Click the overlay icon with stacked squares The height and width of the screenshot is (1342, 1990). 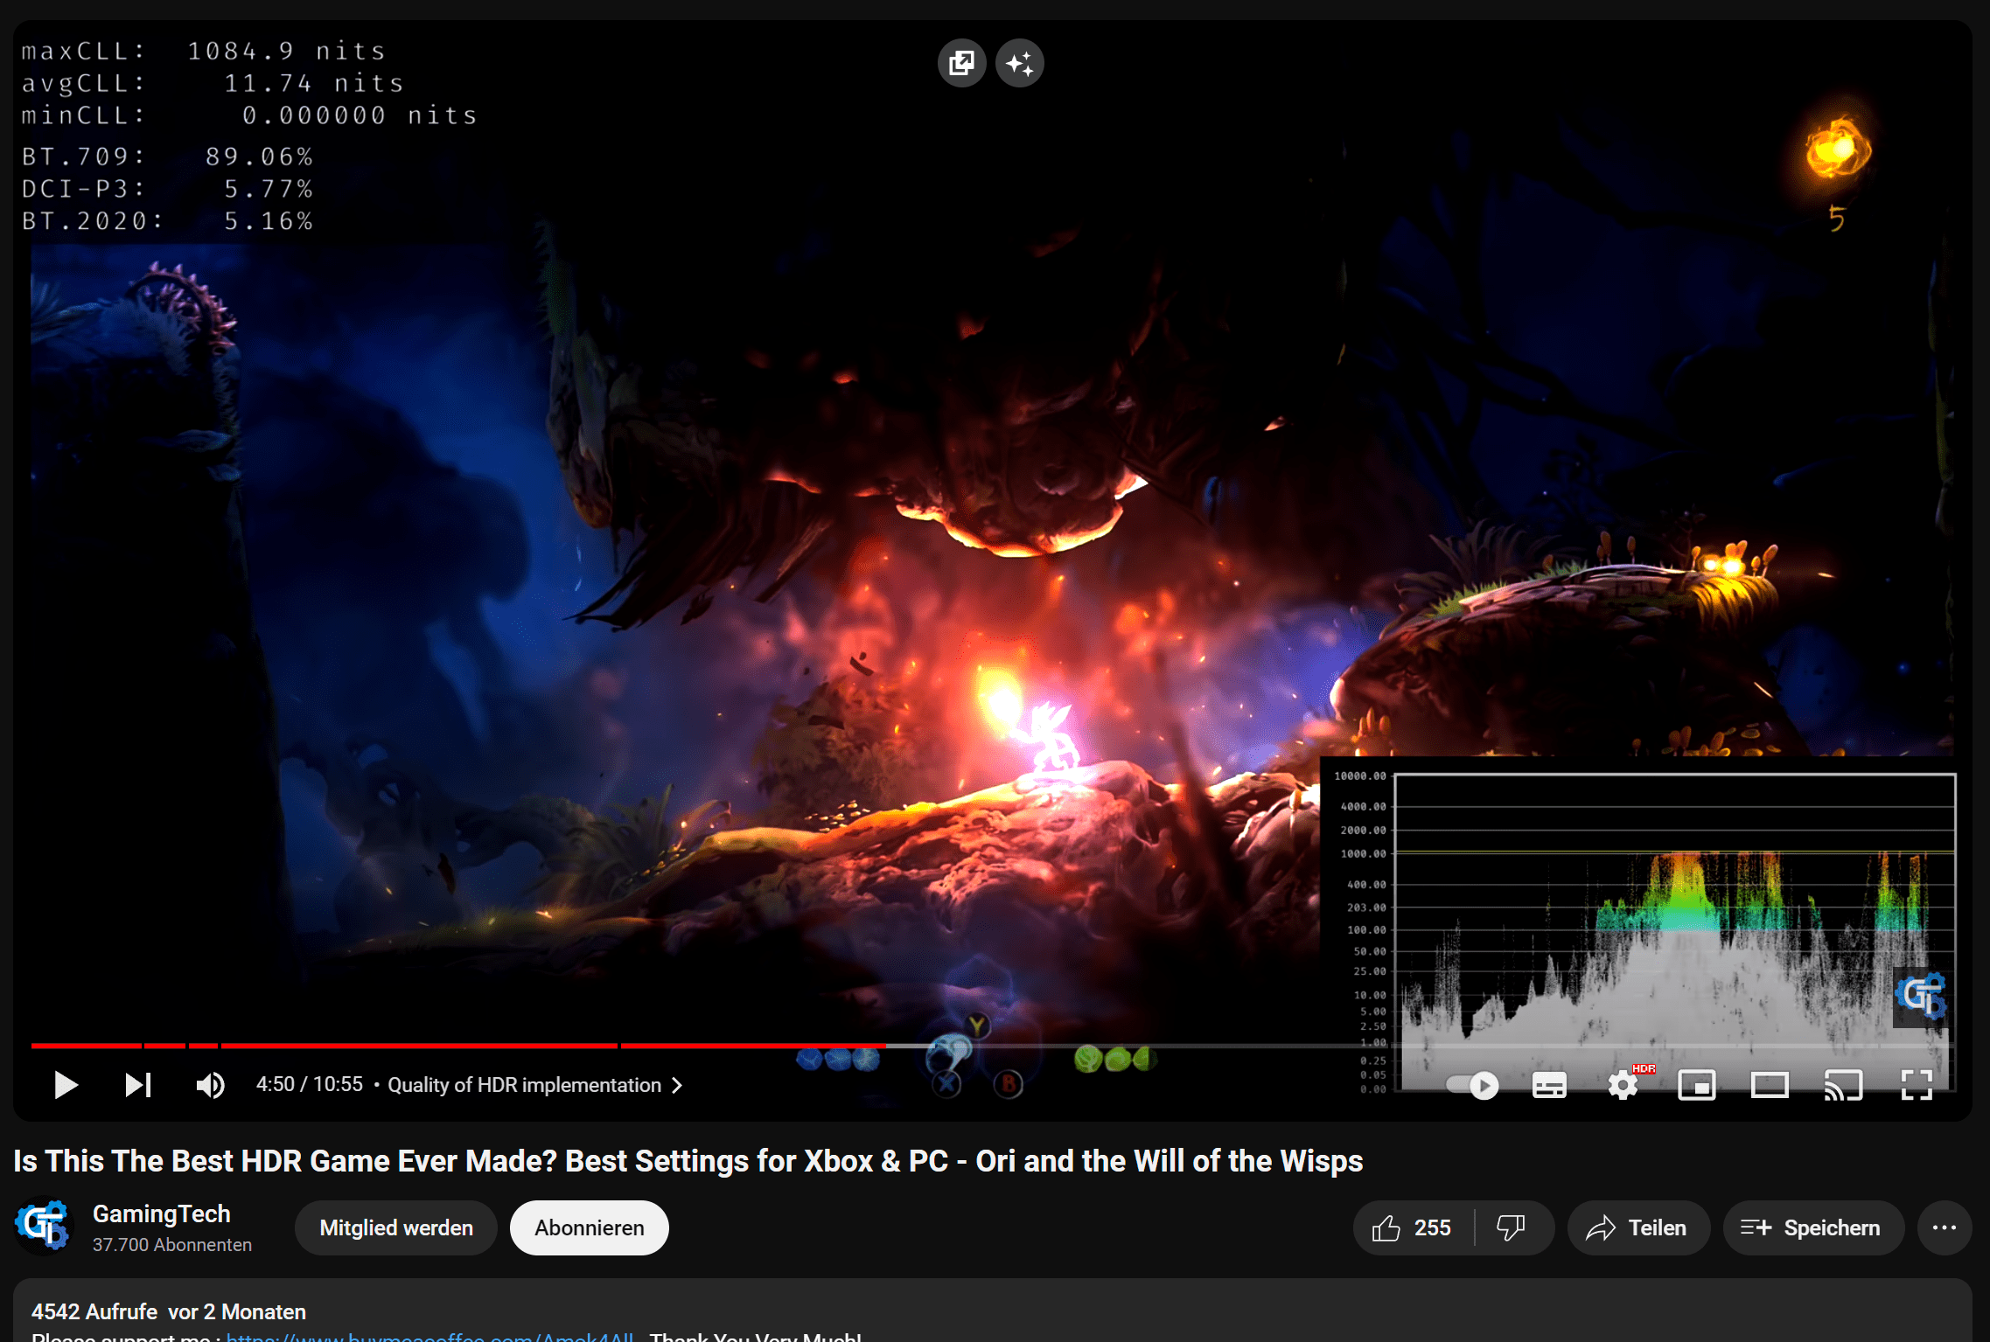(961, 63)
